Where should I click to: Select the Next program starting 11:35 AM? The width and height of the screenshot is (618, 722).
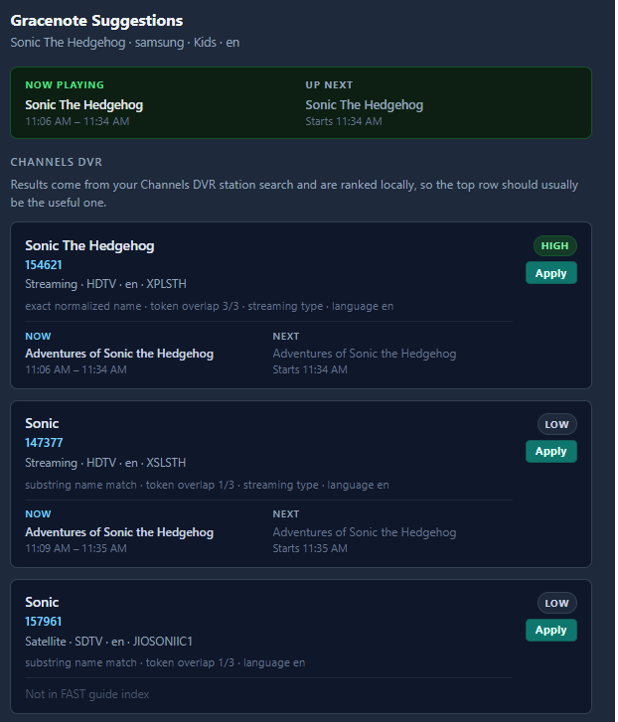pos(364,532)
